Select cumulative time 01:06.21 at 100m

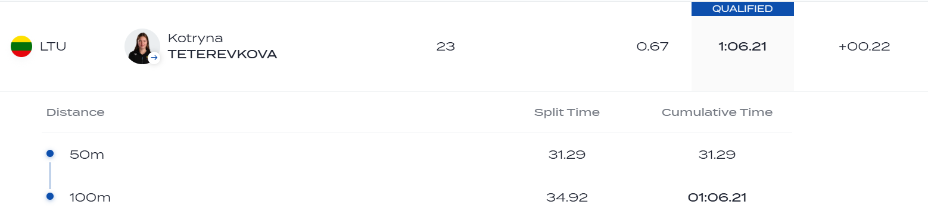pos(717,197)
